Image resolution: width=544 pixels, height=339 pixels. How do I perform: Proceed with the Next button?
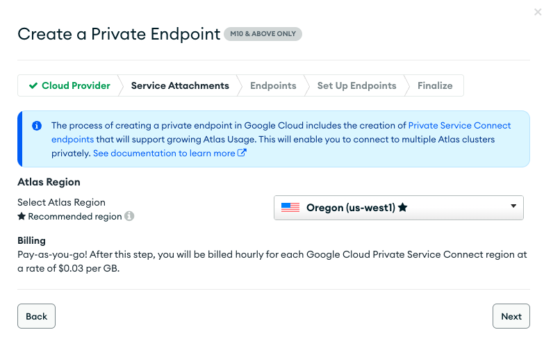coord(511,316)
